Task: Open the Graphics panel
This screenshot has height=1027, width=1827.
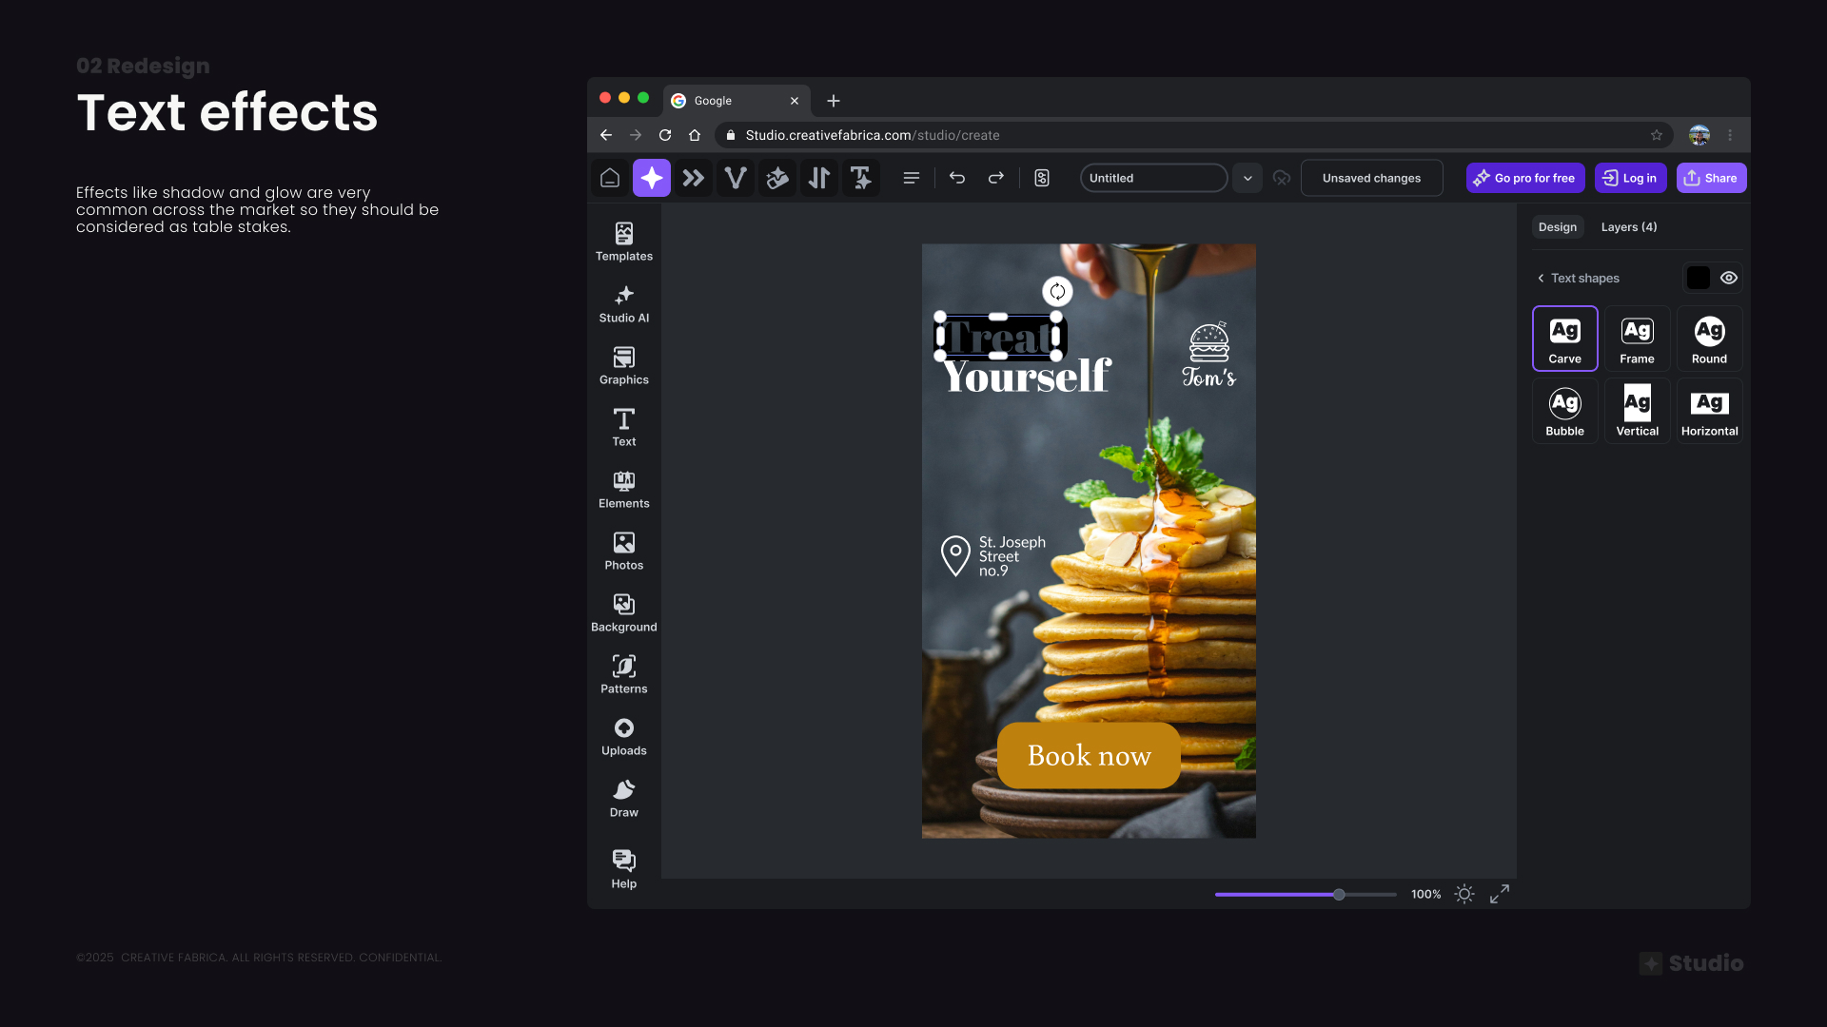Action: pyautogui.click(x=623, y=365)
